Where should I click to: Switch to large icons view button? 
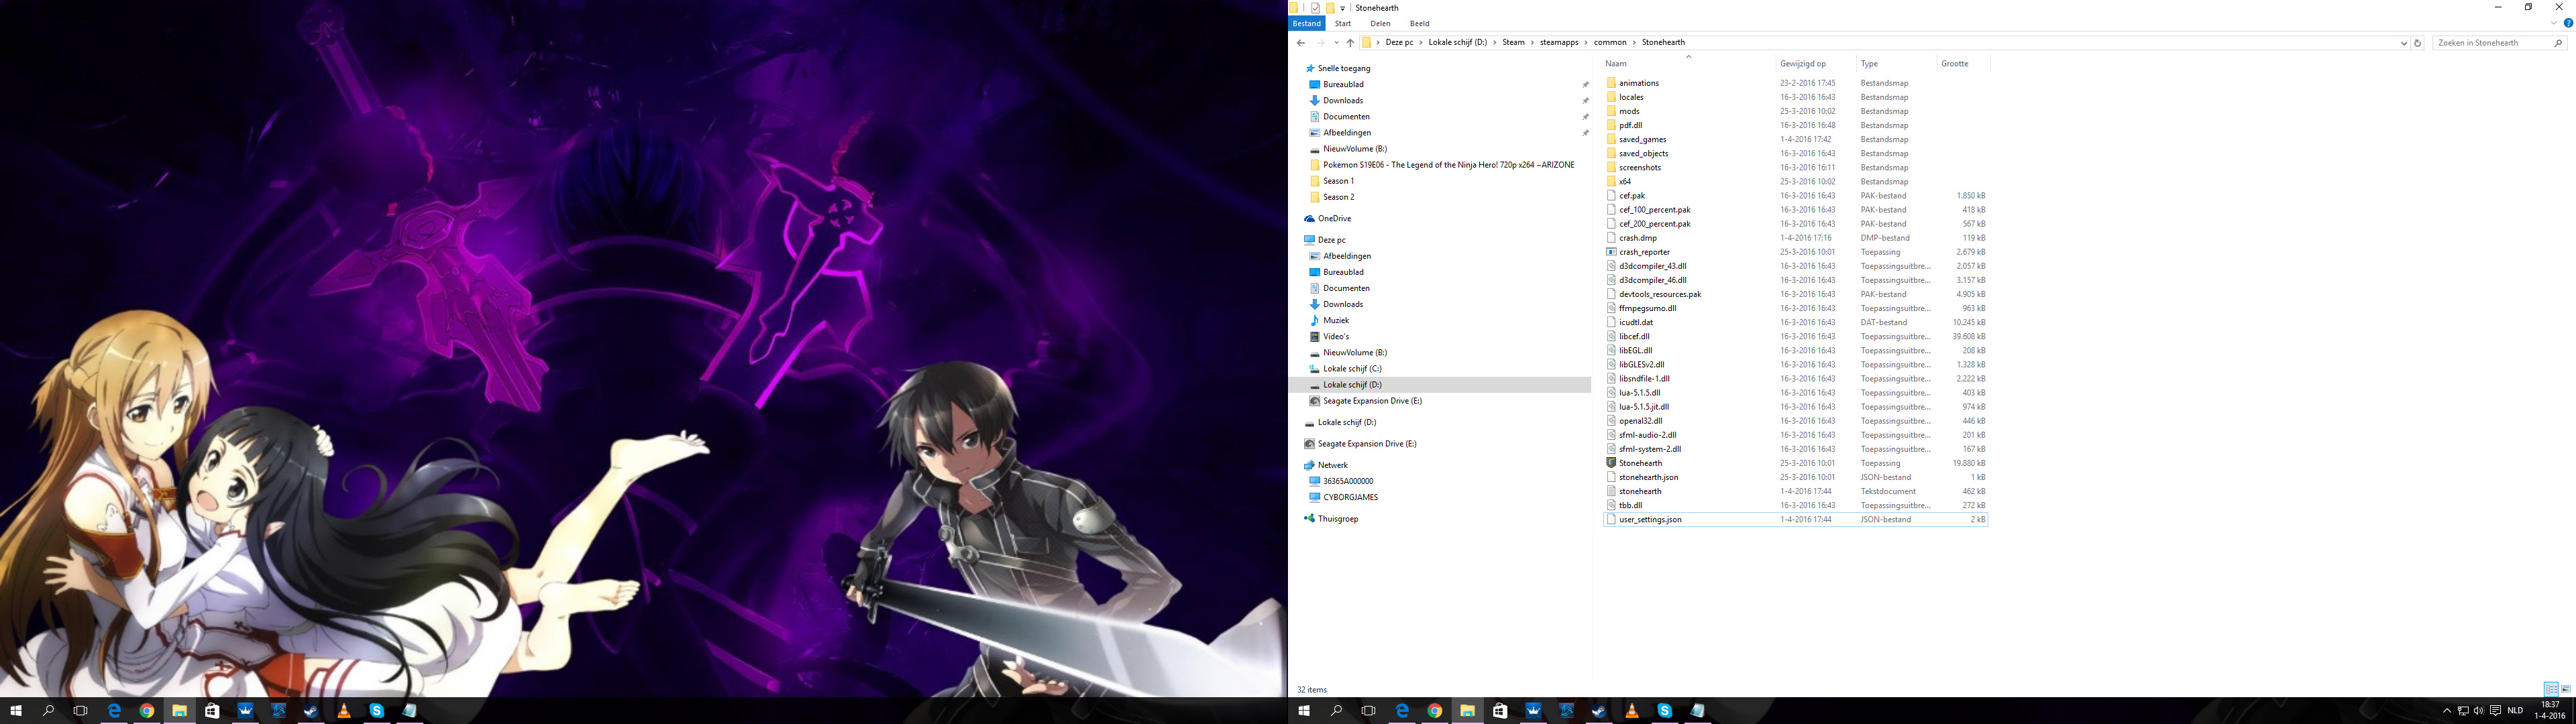coord(2566,689)
